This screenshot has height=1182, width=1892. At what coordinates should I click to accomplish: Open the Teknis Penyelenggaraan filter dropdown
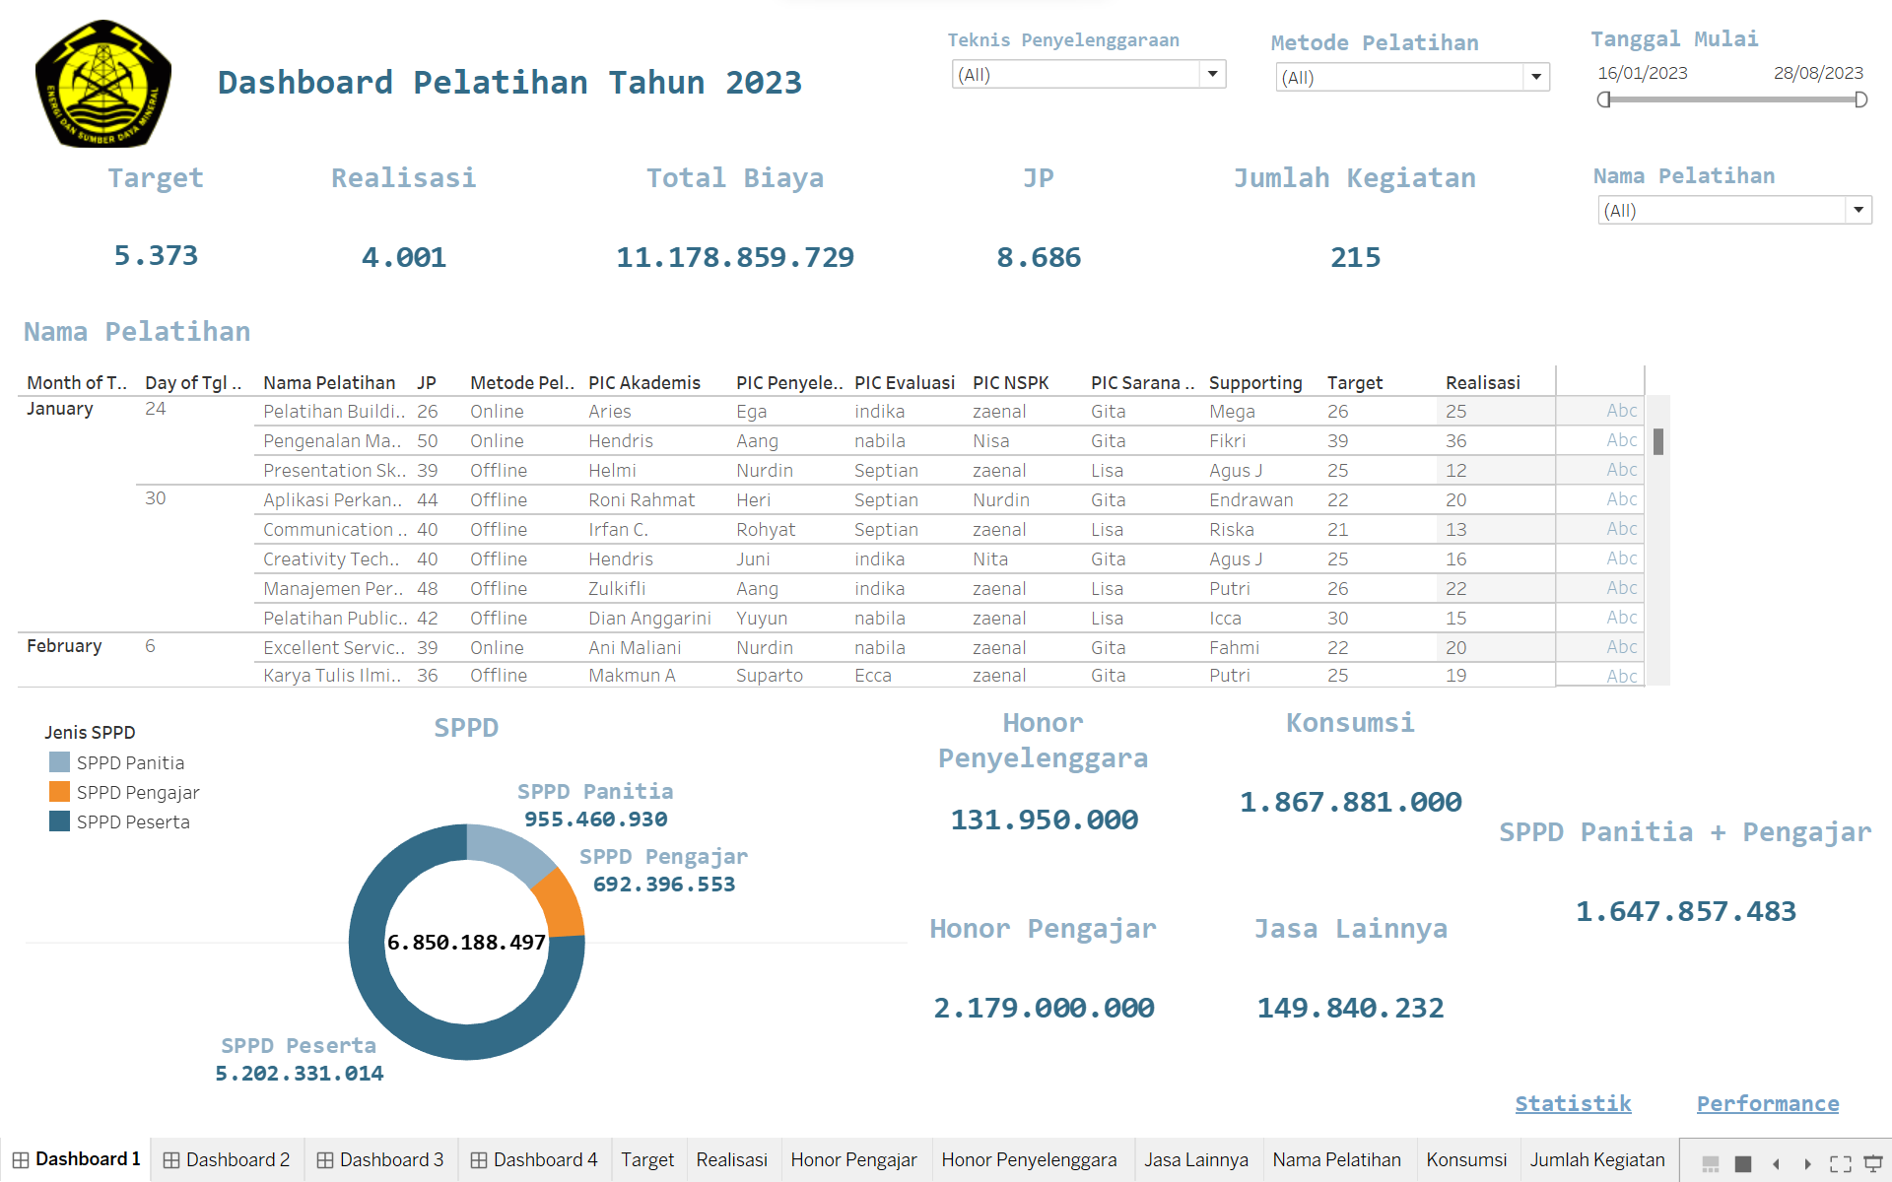1211,74
